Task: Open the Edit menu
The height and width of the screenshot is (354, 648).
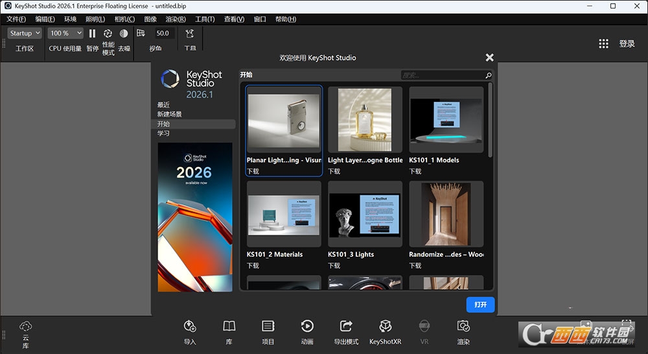Action: pyautogui.click(x=45, y=19)
